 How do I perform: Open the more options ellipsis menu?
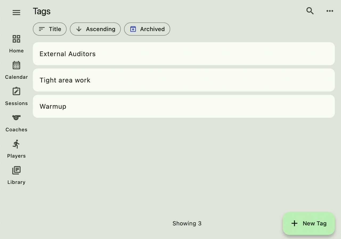tap(330, 11)
